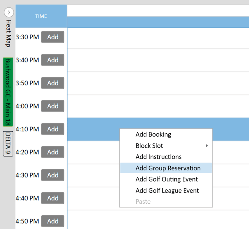Click Add beside 4:10 PM slot
Screen dimensions: 249x229
53,129
